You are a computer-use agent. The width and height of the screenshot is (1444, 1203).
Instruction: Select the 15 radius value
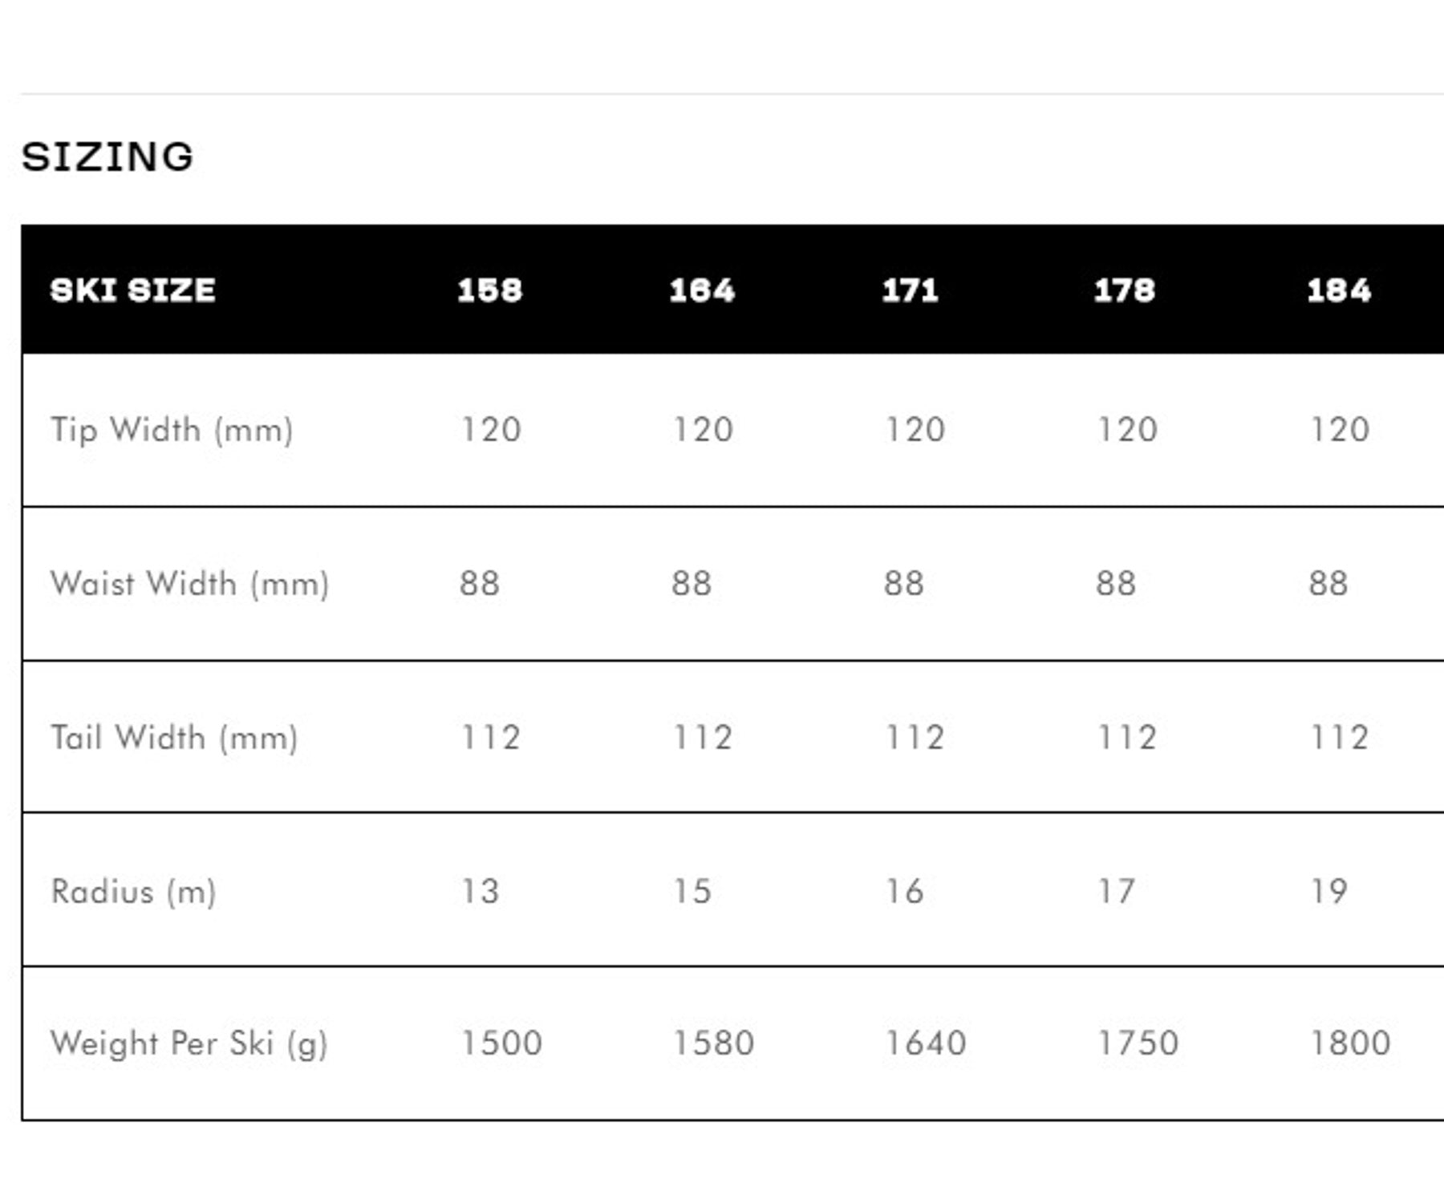pyautogui.click(x=692, y=892)
